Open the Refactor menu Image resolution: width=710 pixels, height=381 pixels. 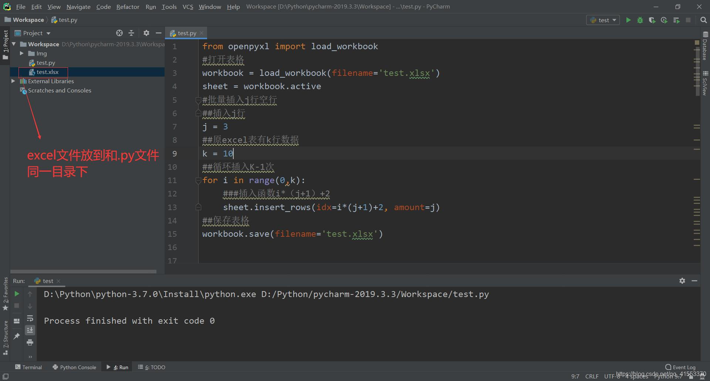(x=128, y=6)
